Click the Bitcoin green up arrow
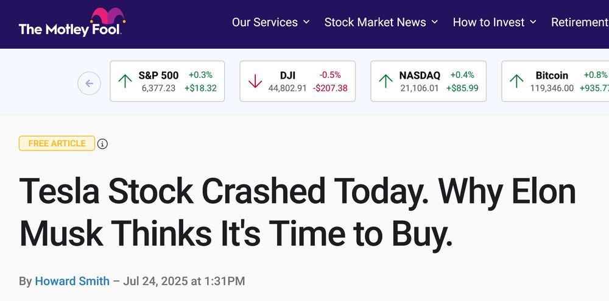 516,81
